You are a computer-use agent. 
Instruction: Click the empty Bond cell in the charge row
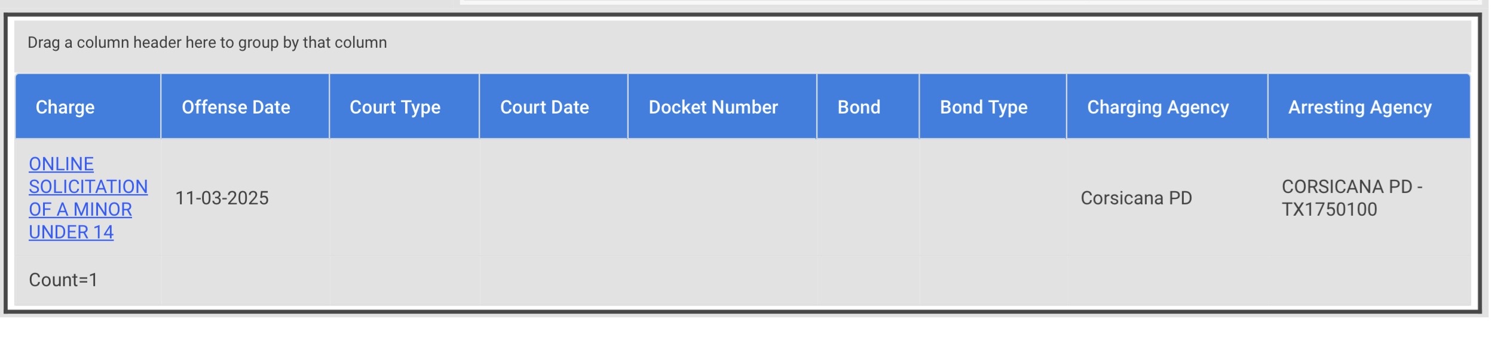coord(868,198)
